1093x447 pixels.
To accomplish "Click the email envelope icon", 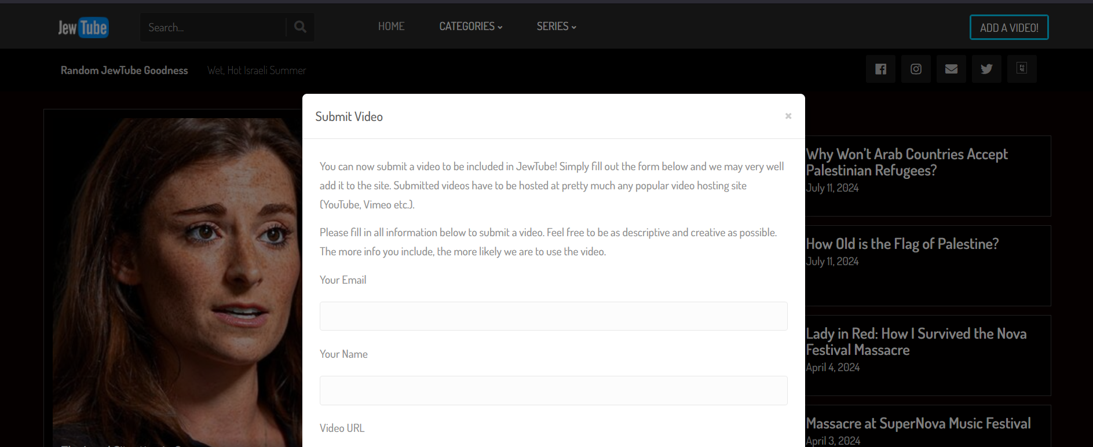I will pos(951,69).
